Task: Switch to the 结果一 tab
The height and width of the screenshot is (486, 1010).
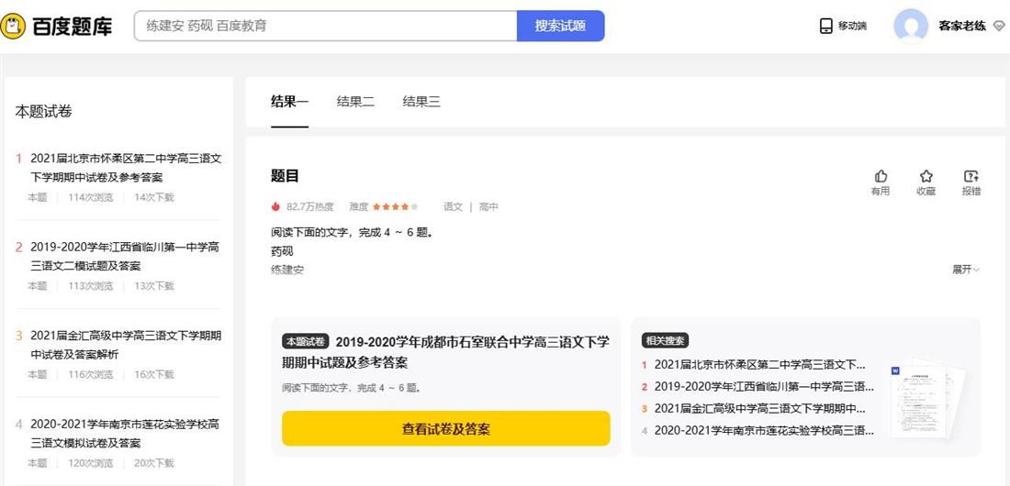Action: [x=290, y=101]
